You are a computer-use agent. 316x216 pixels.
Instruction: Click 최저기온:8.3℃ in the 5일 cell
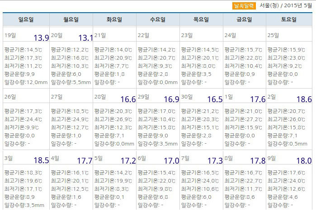pos(112,189)
